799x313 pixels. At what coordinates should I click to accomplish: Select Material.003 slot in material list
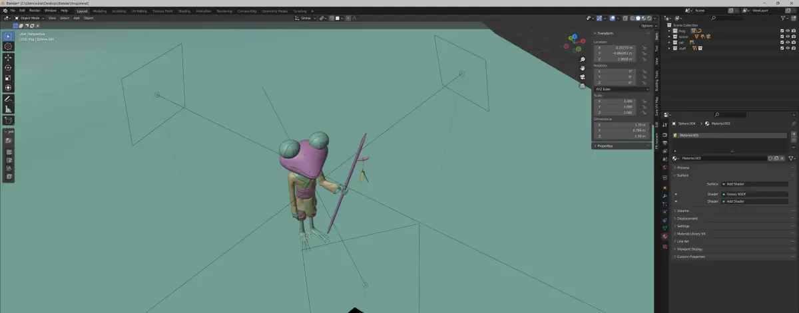coord(730,135)
